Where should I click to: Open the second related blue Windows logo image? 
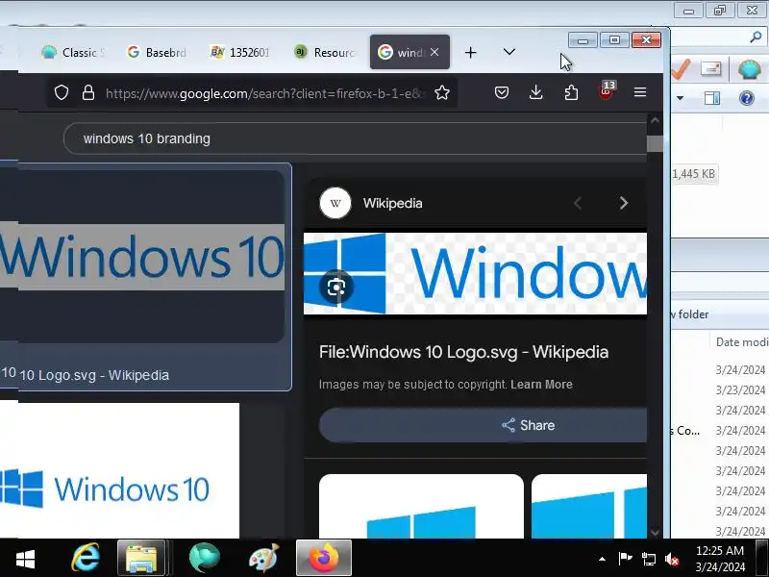pos(589,507)
